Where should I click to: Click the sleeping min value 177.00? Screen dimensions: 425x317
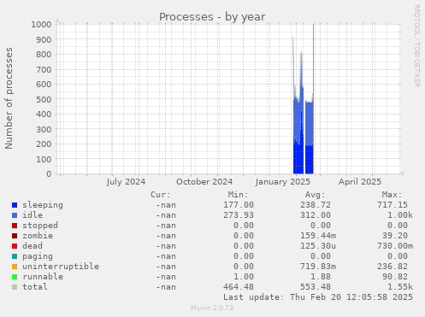click(239, 205)
